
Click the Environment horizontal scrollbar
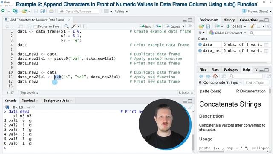tap(233, 62)
